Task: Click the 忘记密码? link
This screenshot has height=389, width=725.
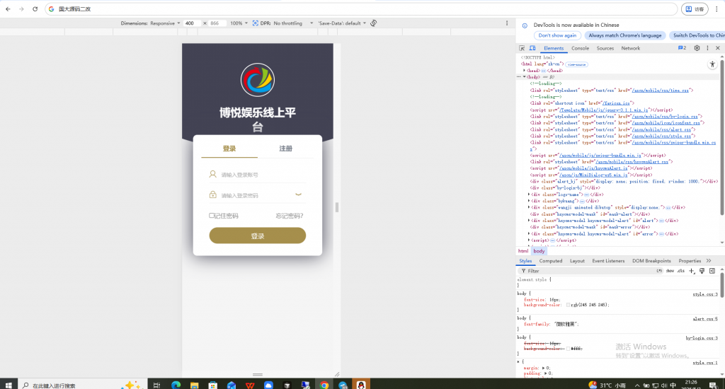Action: pos(290,216)
